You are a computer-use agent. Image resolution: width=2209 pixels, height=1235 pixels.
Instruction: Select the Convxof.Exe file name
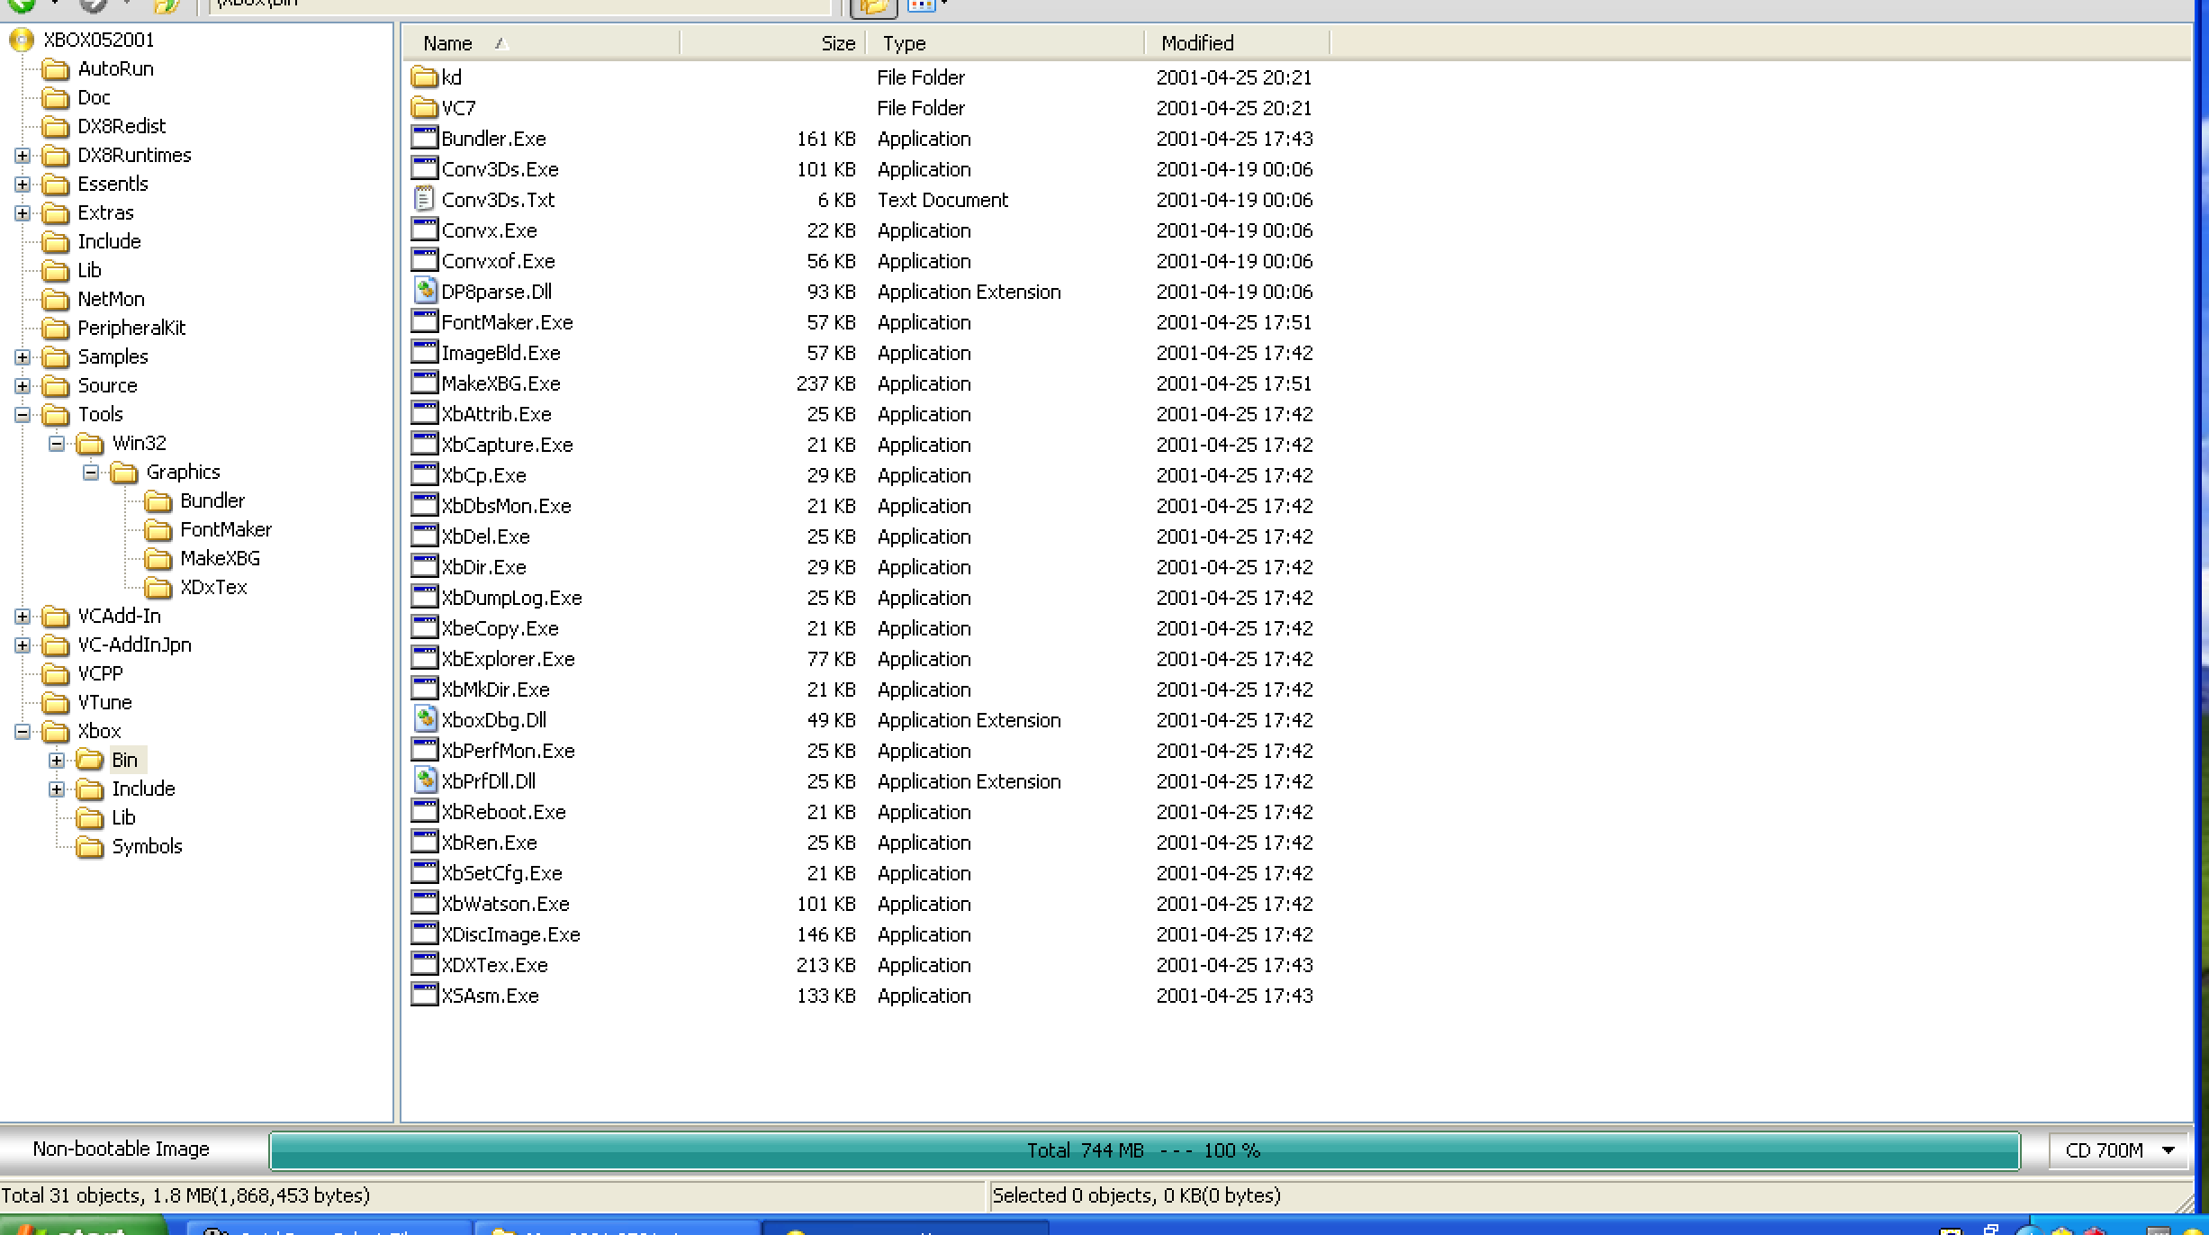[x=498, y=261]
